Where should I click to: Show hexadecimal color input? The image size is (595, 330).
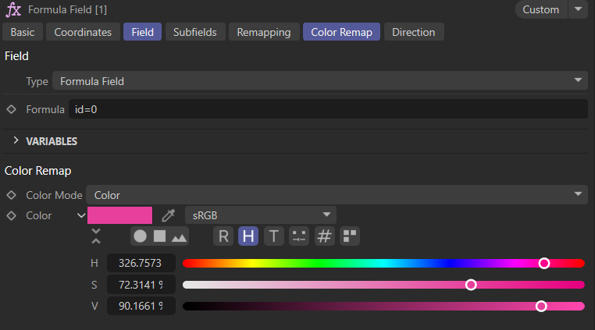pyautogui.click(x=325, y=236)
